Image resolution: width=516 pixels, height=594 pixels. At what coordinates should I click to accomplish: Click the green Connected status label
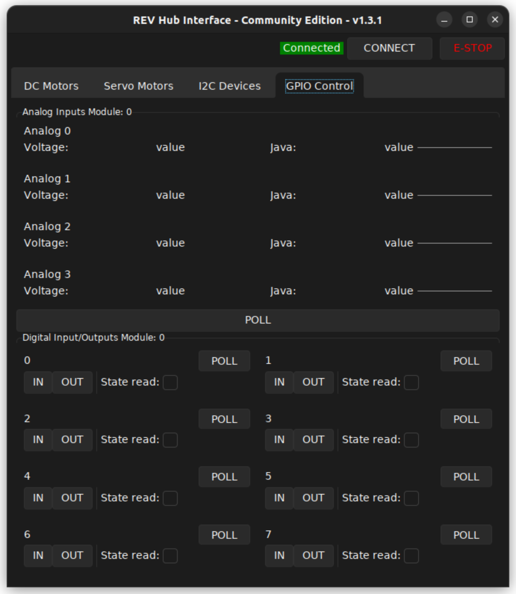point(312,48)
